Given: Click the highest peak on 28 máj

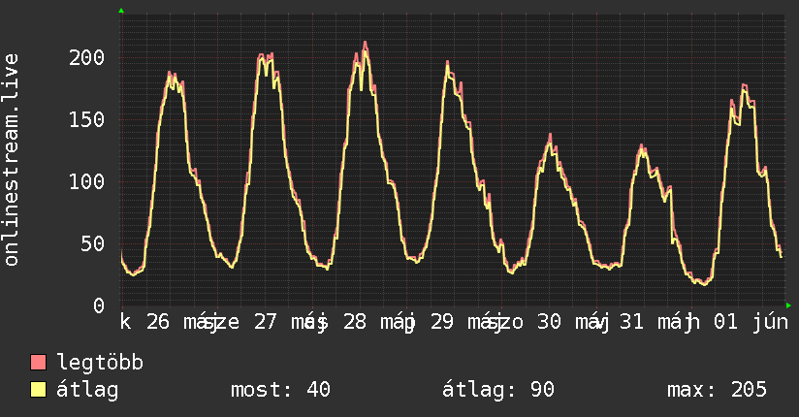Looking at the screenshot, I should click(365, 43).
